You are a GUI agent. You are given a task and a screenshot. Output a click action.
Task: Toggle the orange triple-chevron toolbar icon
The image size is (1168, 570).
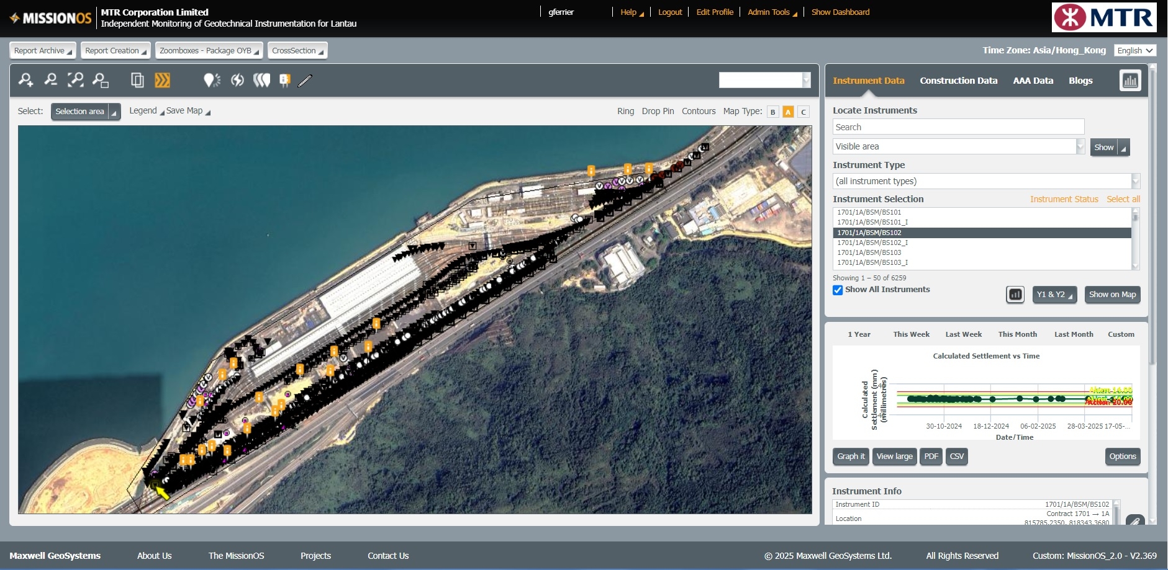pos(162,80)
